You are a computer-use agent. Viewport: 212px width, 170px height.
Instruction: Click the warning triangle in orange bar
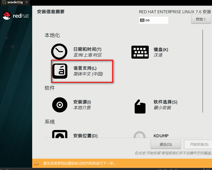pyautogui.click(x=37, y=163)
